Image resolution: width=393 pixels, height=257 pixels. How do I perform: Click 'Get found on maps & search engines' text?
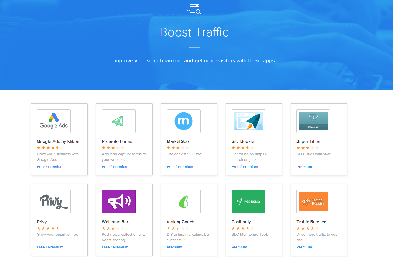point(250,157)
